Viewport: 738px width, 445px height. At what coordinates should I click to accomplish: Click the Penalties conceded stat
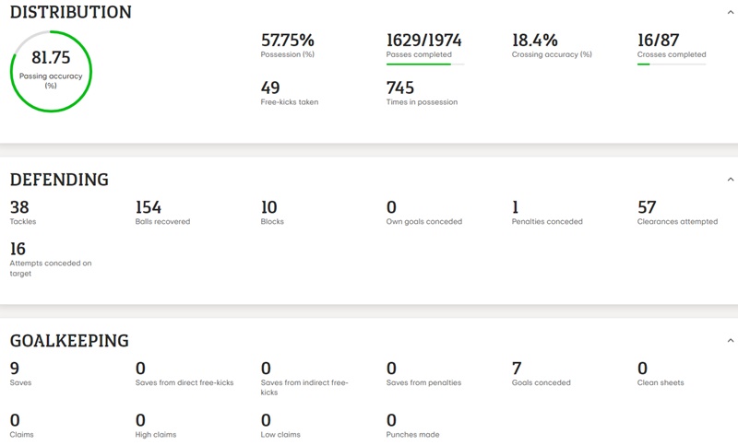click(x=547, y=214)
